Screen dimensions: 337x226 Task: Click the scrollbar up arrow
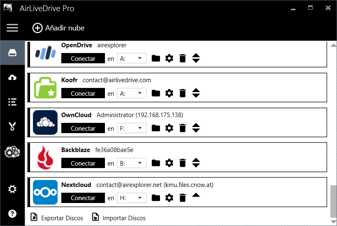[x=334, y=45]
